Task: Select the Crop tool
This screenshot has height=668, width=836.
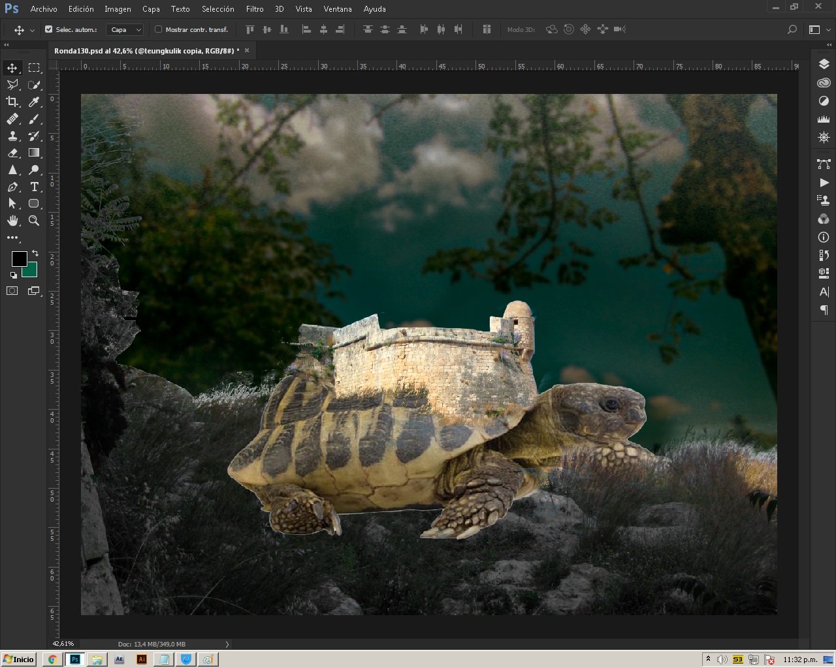Action: (x=12, y=102)
